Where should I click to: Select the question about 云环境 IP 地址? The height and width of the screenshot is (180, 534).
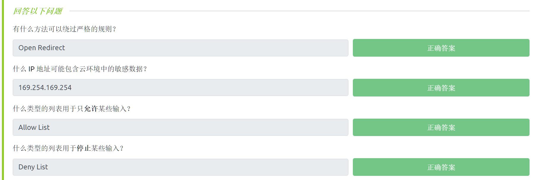pyautogui.click(x=80, y=69)
